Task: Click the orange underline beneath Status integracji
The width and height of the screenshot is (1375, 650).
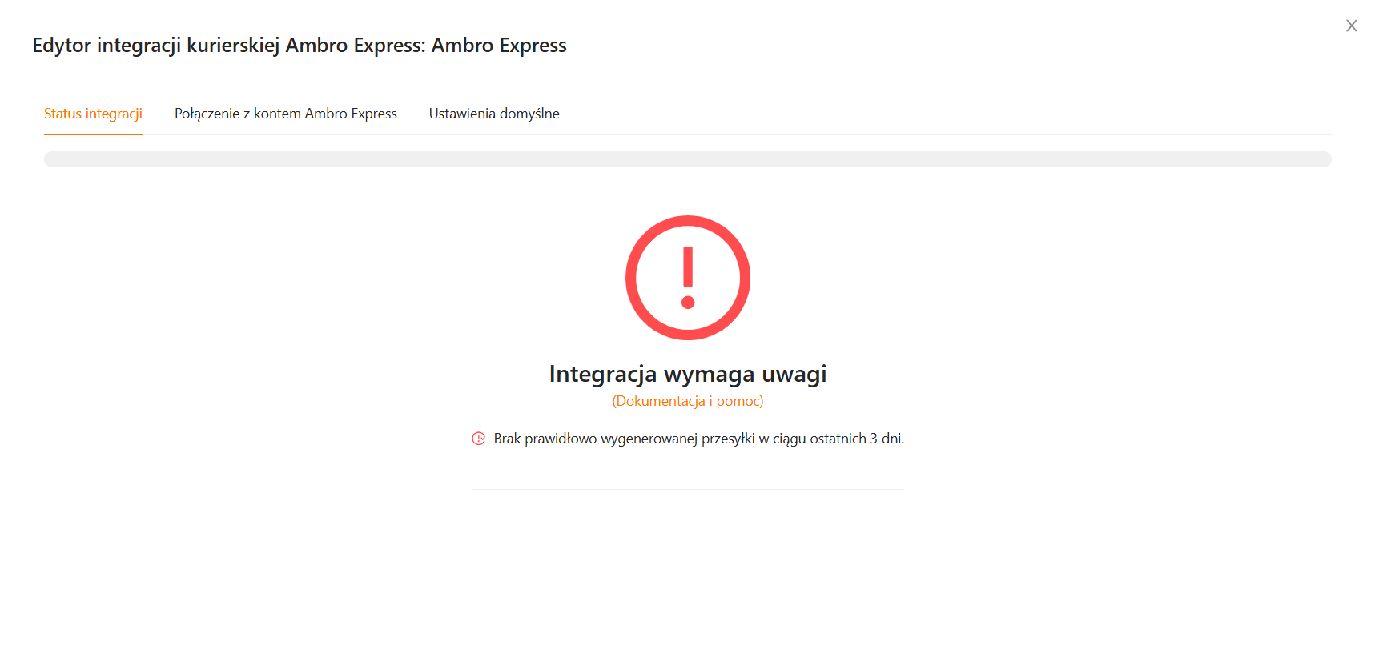Action: click(x=93, y=134)
